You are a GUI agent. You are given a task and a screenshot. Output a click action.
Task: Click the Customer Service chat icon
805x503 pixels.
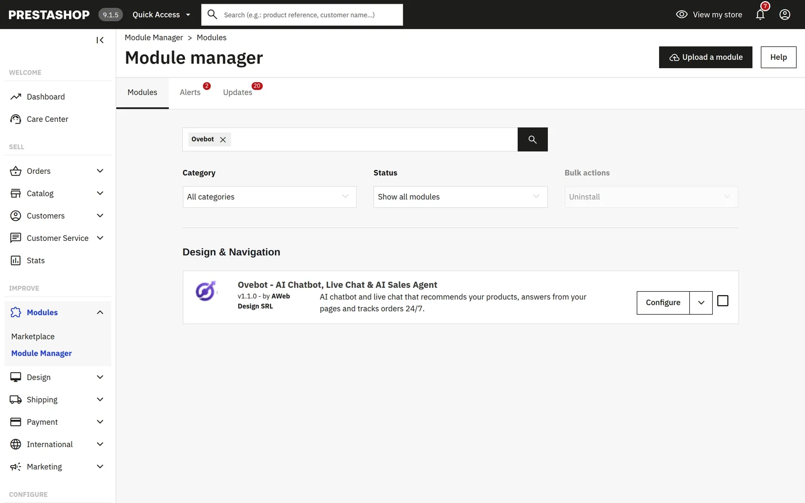click(x=16, y=238)
